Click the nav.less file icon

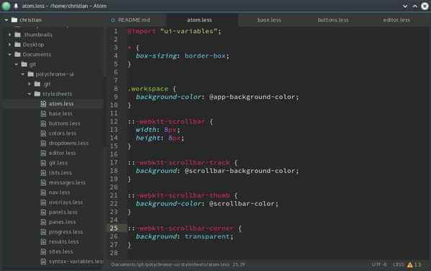[43, 192]
